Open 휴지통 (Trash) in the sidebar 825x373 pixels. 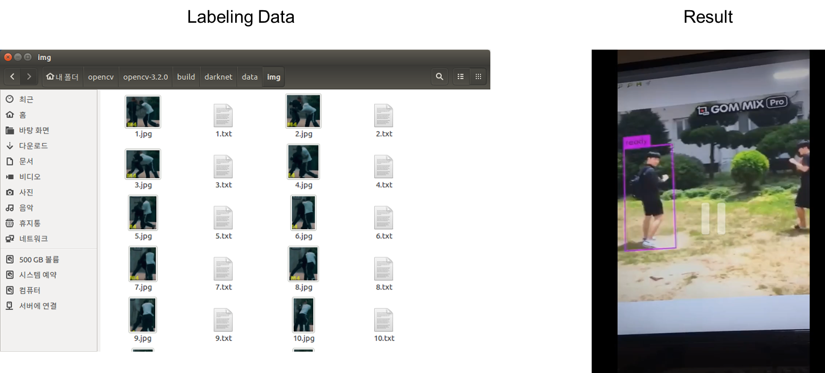tap(29, 223)
